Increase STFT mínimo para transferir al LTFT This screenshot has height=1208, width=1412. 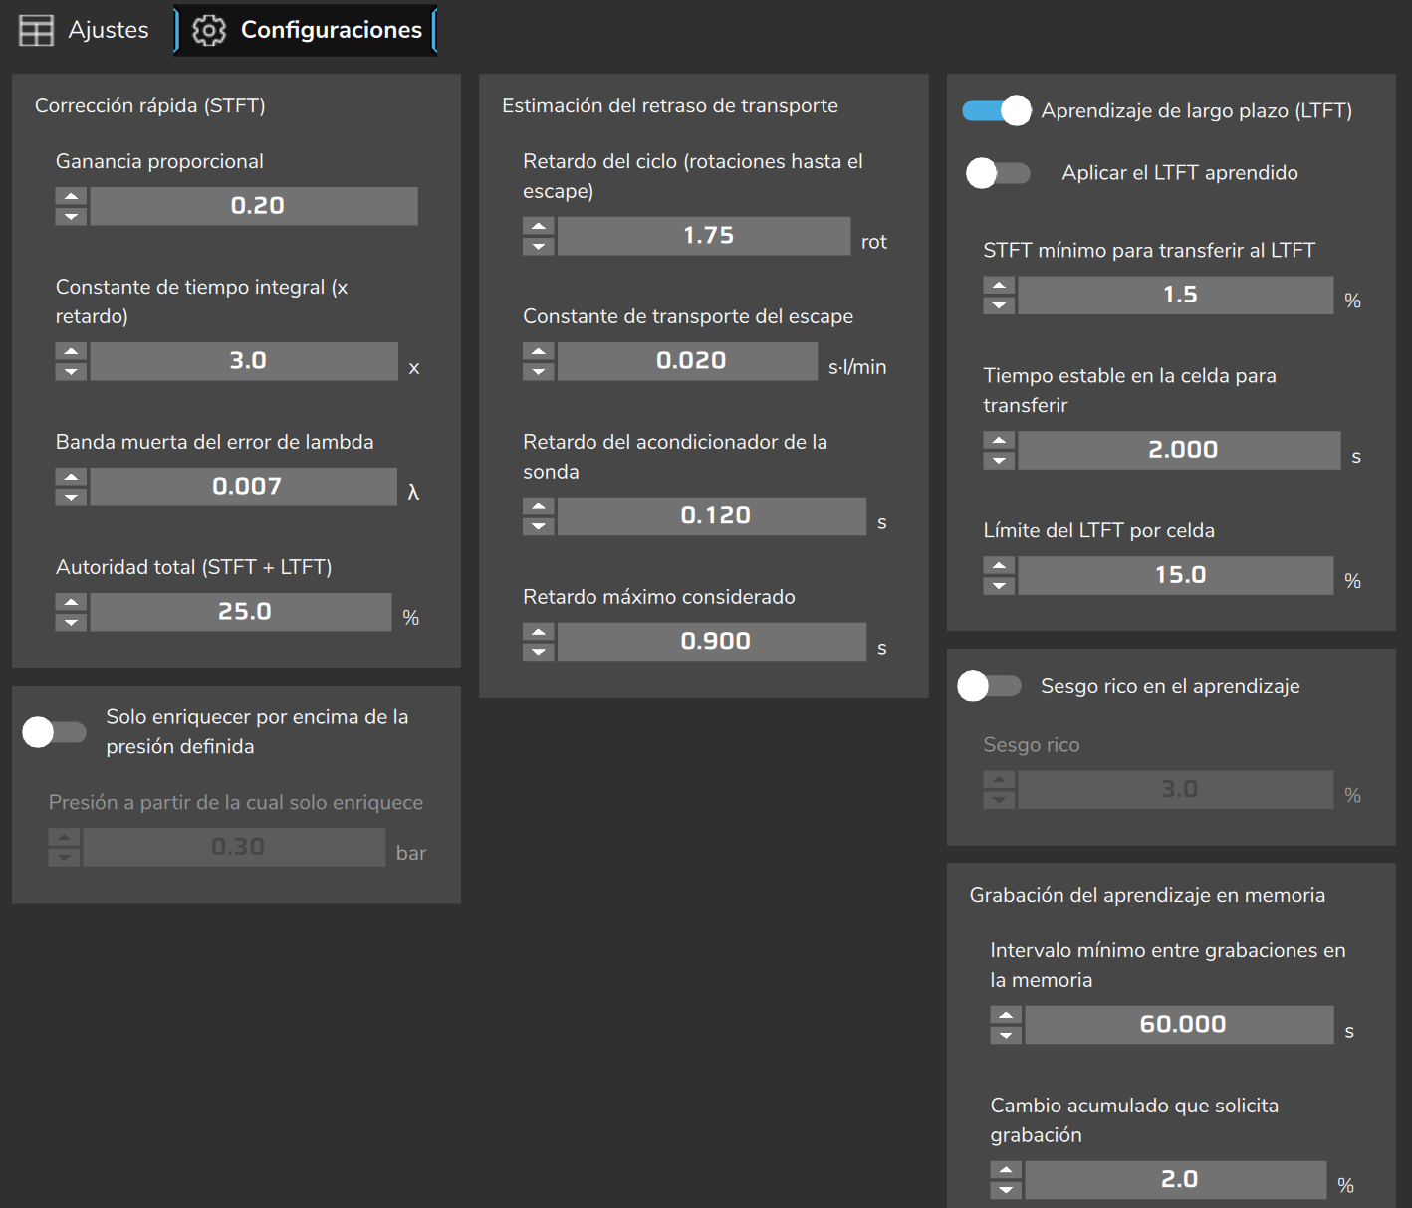(x=999, y=287)
